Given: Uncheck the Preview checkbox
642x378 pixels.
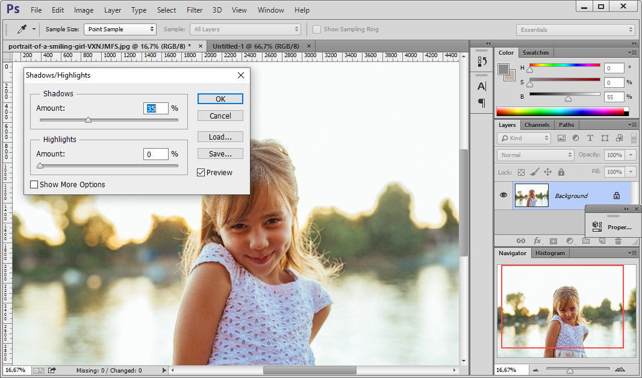Looking at the screenshot, I should click(x=201, y=173).
